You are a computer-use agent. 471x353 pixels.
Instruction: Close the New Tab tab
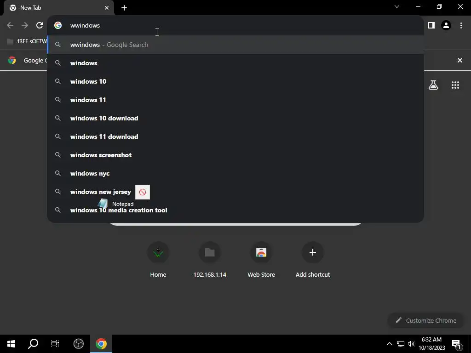[x=107, y=8]
